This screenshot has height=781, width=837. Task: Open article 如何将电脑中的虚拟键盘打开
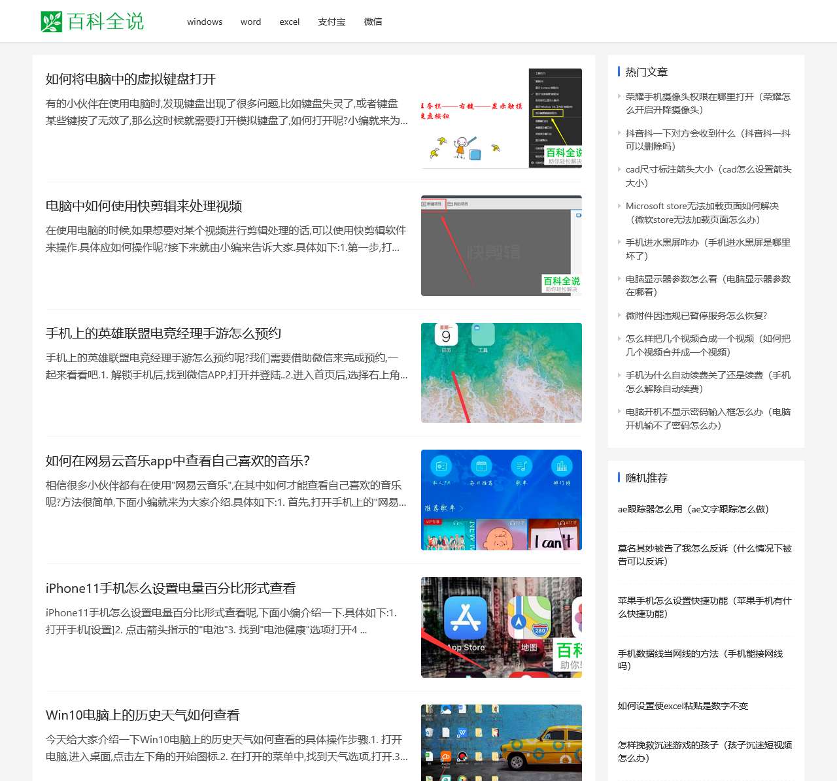(x=131, y=79)
